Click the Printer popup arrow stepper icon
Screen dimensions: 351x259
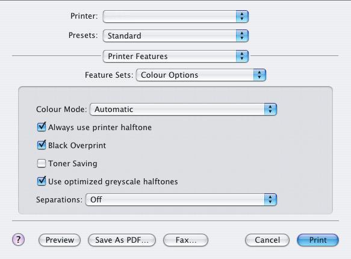click(242, 17)
